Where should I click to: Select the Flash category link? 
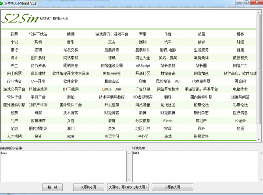pos(168,121)
